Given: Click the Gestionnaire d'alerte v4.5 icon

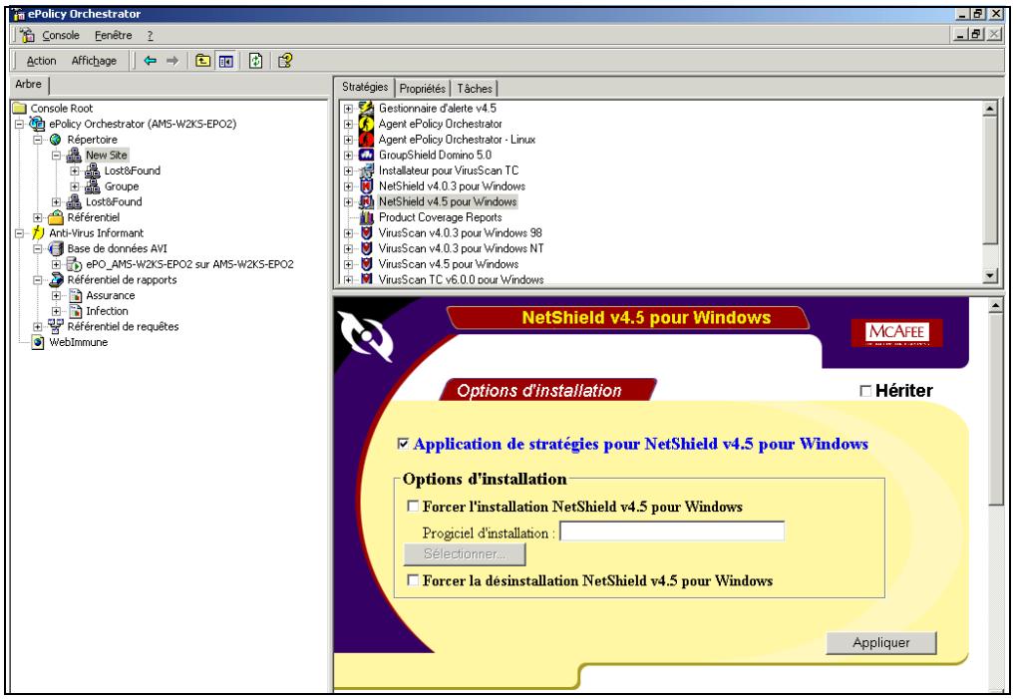Looking at the screenshot, I should 367,109.
